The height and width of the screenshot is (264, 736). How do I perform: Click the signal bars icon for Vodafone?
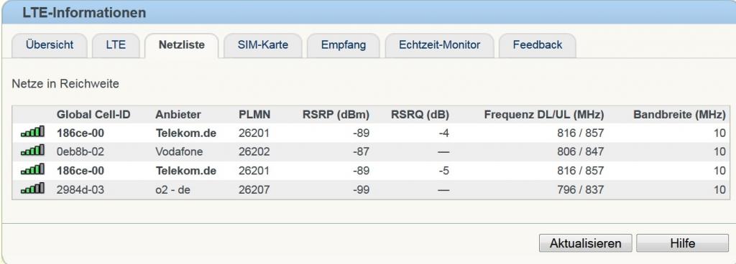[x=32, y=150]
